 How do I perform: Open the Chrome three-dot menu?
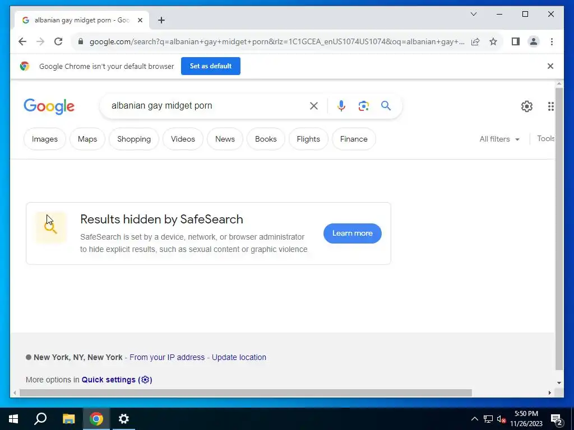pos(552,41)
